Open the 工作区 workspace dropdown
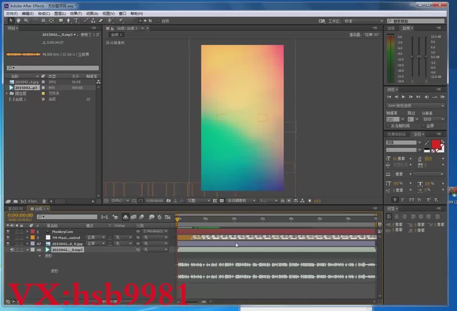The height and width of the screenshot is (311, 457). 363,21
